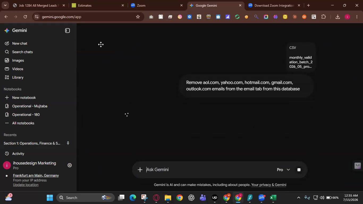Switch to the Job 1284 All Merged Leads tab
The width and height of the screenshot is (363, 204).
(39, 5)
